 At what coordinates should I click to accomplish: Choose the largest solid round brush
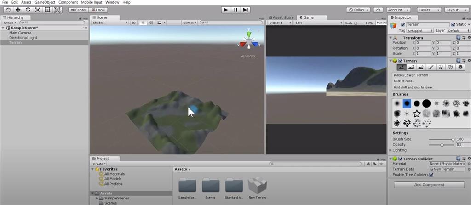(x=426, y=103)
